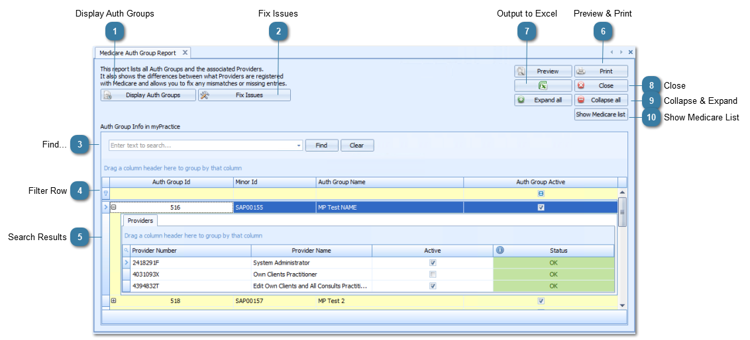Click the Find button
Image resolution: width=750 pixels, height=340 pixels.
point(321,145)
